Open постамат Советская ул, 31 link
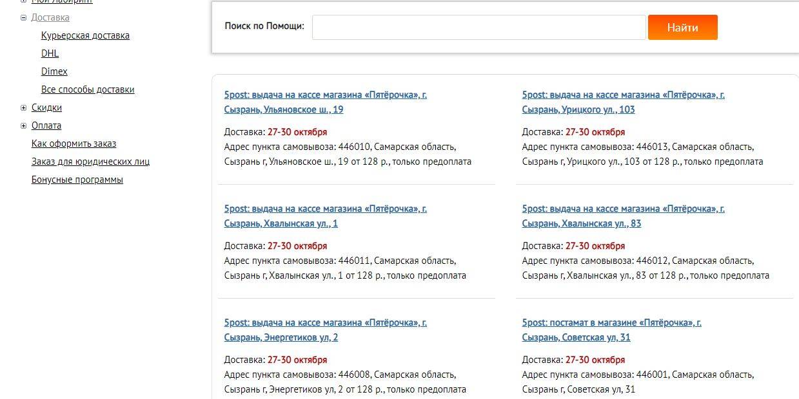799x399 pixels. (612, 329)
